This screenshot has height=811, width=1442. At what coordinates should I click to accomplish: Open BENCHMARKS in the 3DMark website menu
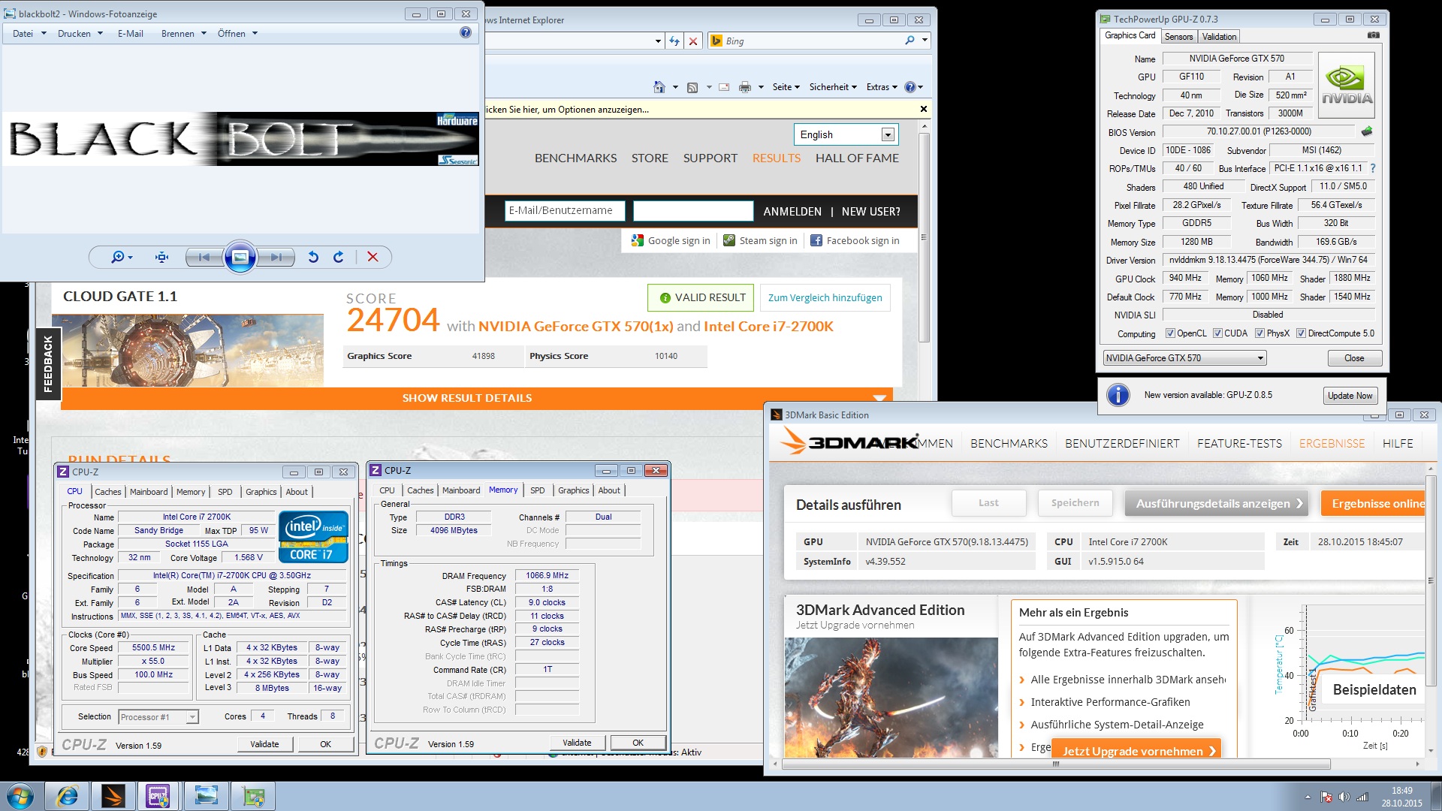point(575,158)
